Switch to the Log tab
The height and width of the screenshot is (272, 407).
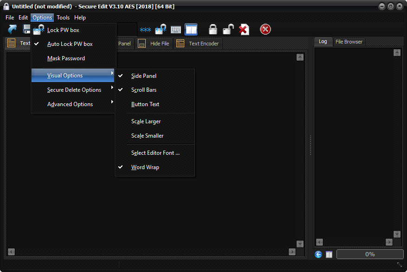tap(323, 41)
